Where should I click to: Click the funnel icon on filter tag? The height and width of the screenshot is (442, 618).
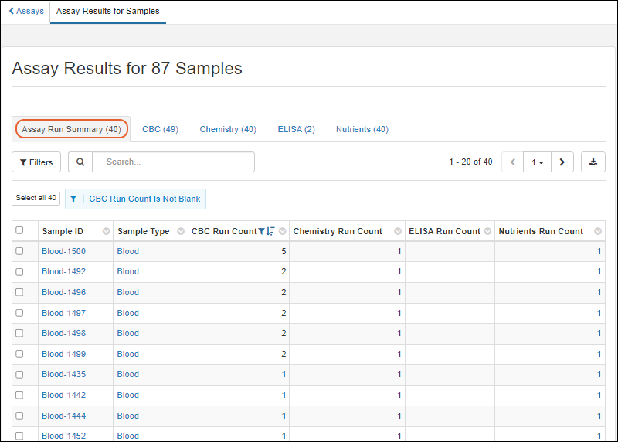tap(73, 199)
